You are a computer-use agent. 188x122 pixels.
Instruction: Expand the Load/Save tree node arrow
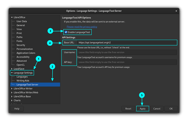pyautogui.click(x=12, y=69)
